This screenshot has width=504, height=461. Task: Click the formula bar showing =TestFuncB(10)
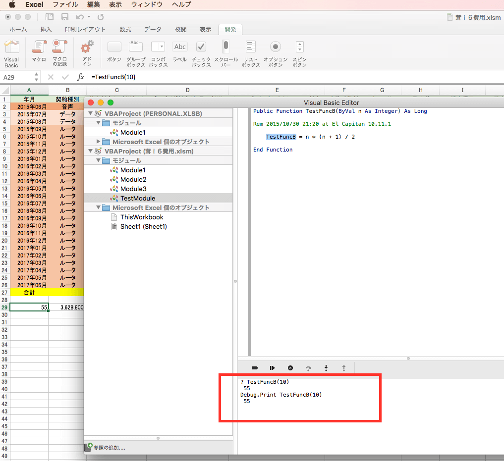tap(296, 77)
